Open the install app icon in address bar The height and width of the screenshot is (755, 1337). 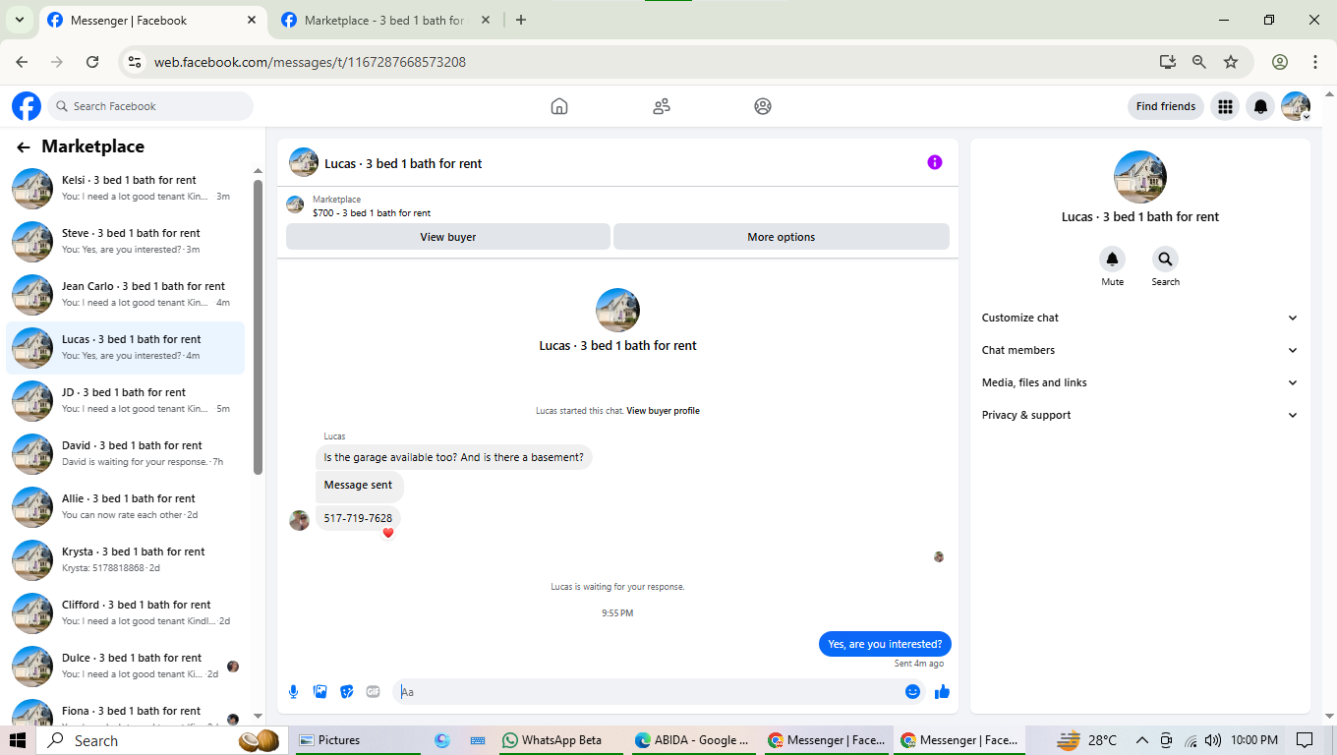tap(1168, 62)
